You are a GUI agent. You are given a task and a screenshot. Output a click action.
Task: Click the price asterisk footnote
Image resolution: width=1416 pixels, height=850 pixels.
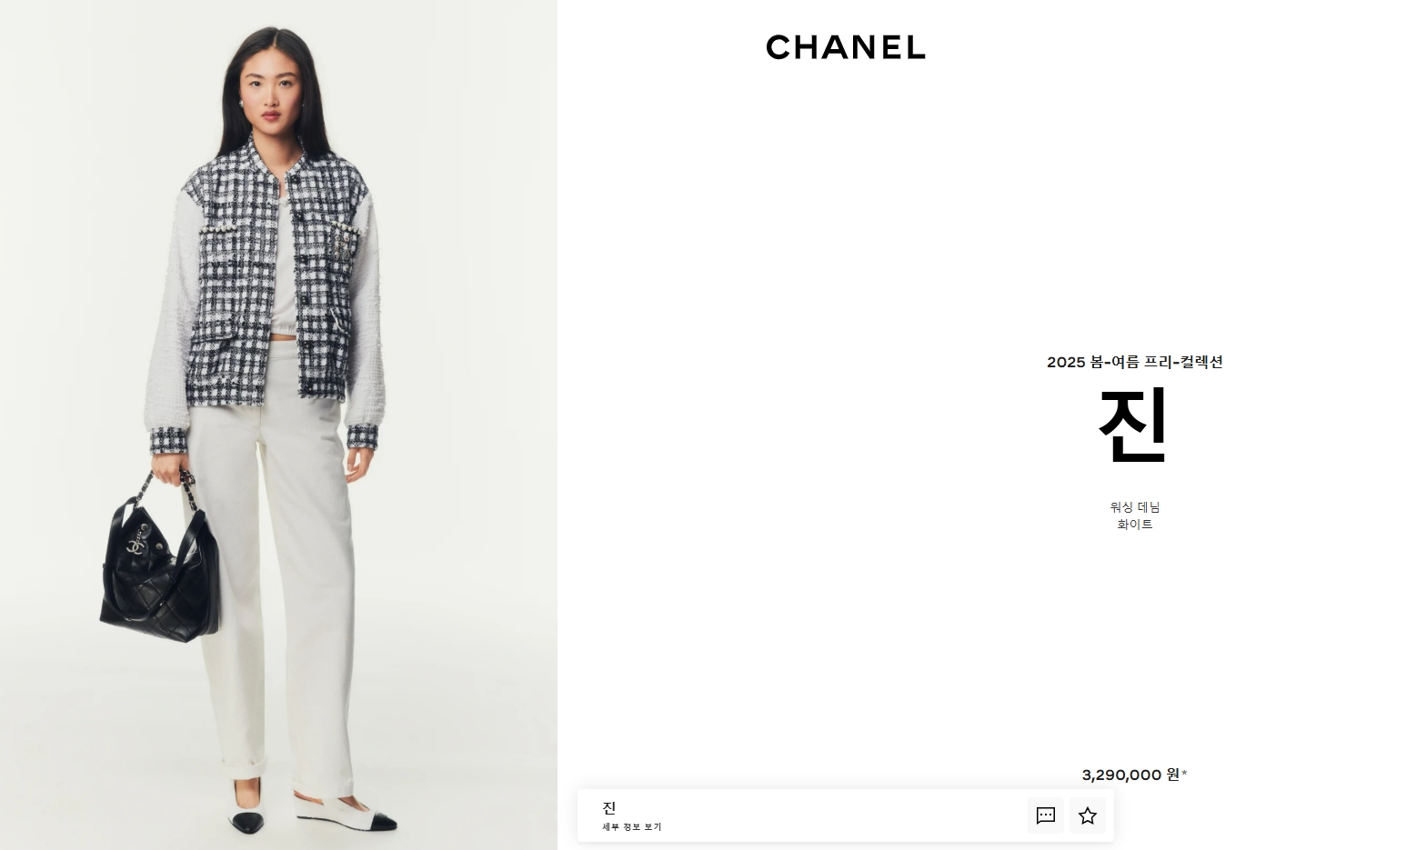pos(1184,774)
